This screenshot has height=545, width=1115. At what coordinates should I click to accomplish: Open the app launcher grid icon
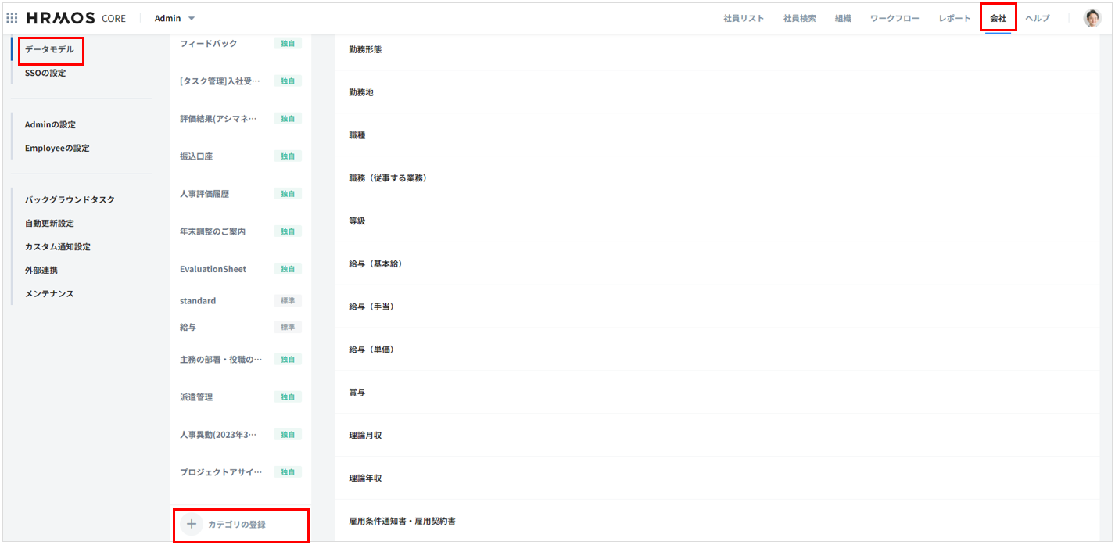tap(12, 18)
